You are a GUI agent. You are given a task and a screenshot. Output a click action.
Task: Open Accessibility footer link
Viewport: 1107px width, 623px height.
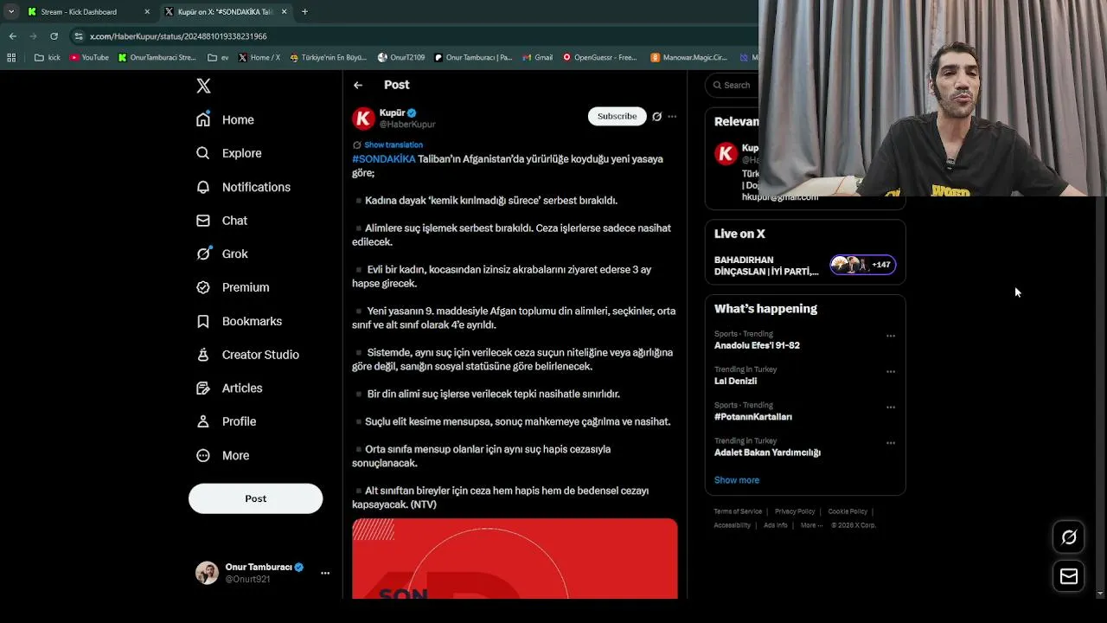(732, 525)
